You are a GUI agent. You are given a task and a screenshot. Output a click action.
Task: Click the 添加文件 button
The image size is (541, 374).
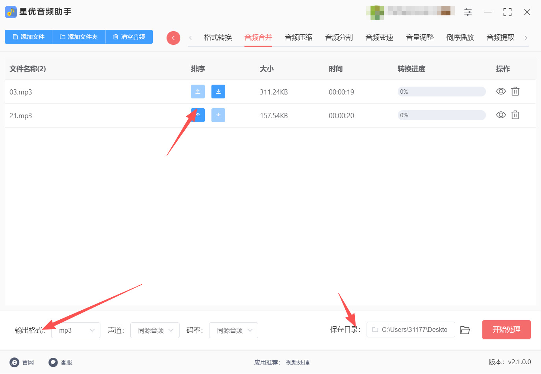tap(28, 37)
